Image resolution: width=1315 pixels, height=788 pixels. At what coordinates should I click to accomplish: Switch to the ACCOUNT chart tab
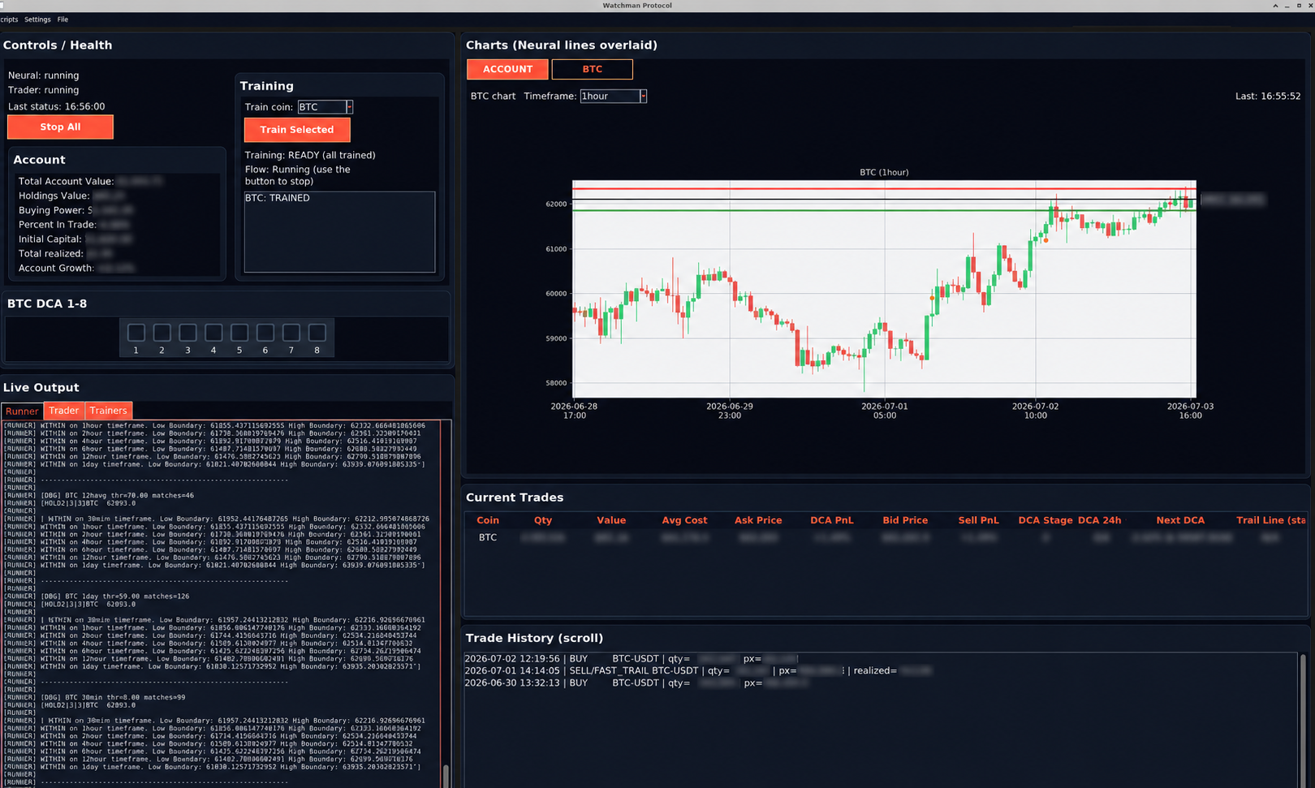pyautogui.click(x=507, y=69)
